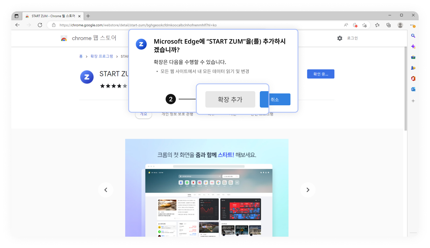Open Outlook from the Edge sidebar
430x248 pixels.
413,89
